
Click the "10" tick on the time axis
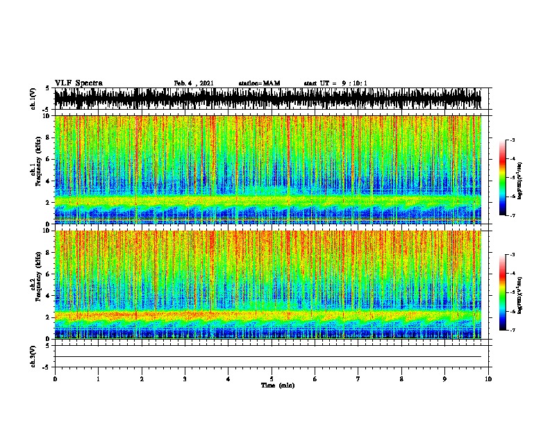(x=488, y=378)
